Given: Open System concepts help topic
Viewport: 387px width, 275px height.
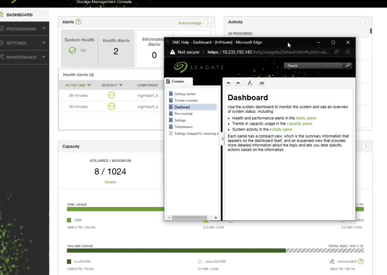Looking at the screenshot, I should (x=186, y=100).
